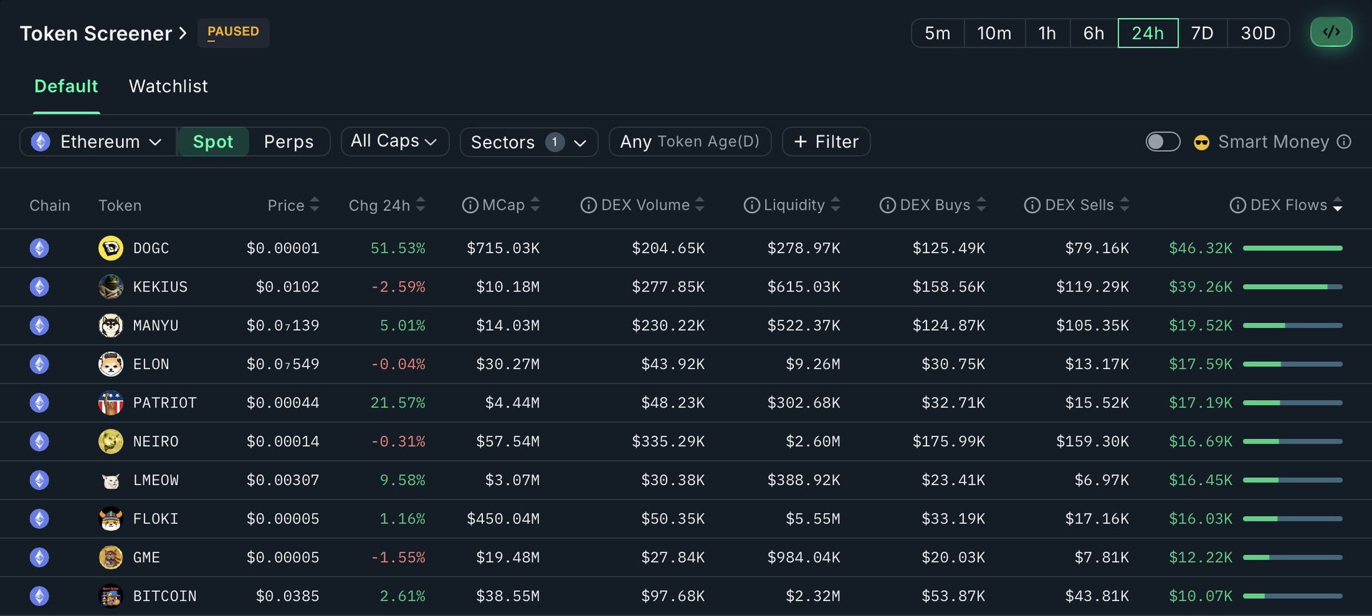Viewport: 1372px width, 616px height.
Task: Click the DEX Buys info icon
Action: coord(888,205)
